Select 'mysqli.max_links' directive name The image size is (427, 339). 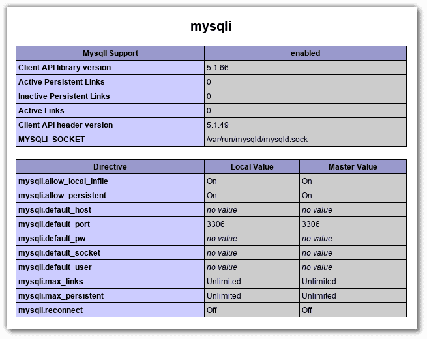click(50, 282)
